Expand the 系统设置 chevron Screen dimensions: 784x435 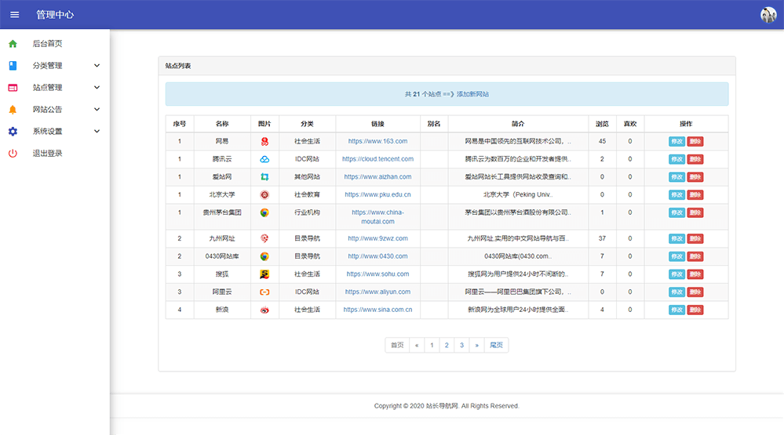[x=97, y=132]
